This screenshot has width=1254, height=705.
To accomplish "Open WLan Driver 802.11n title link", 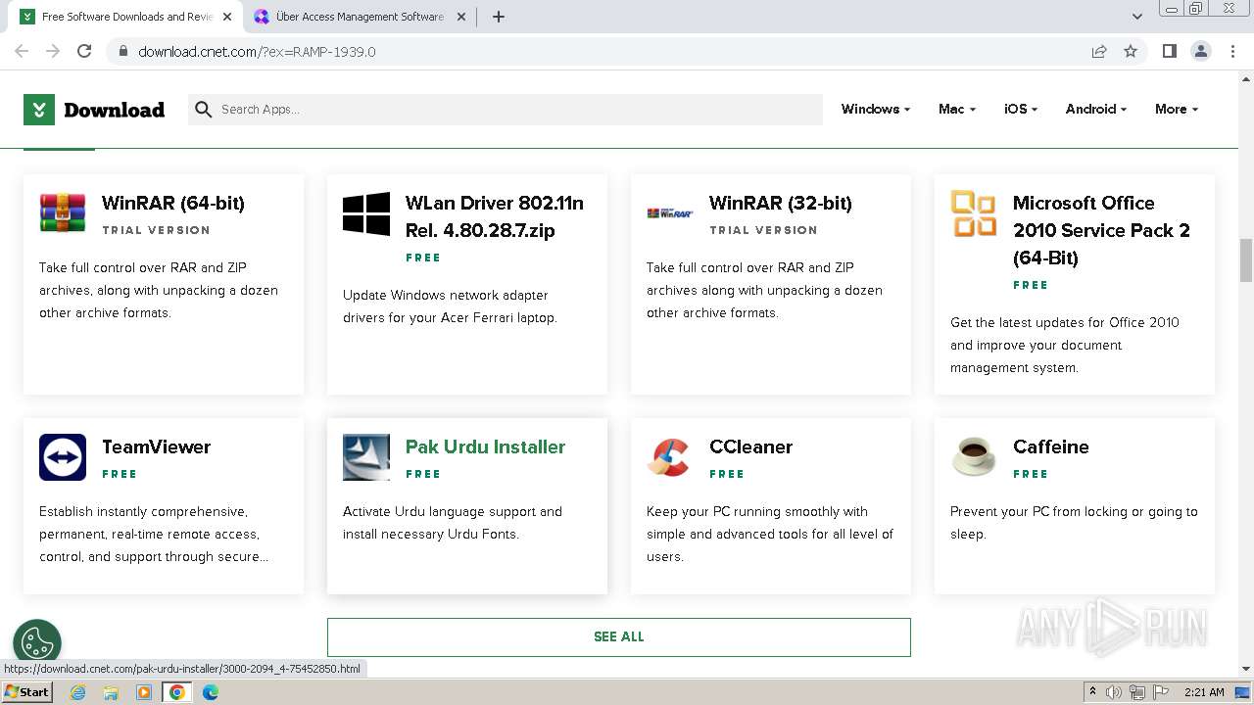I will coord(495,216).
